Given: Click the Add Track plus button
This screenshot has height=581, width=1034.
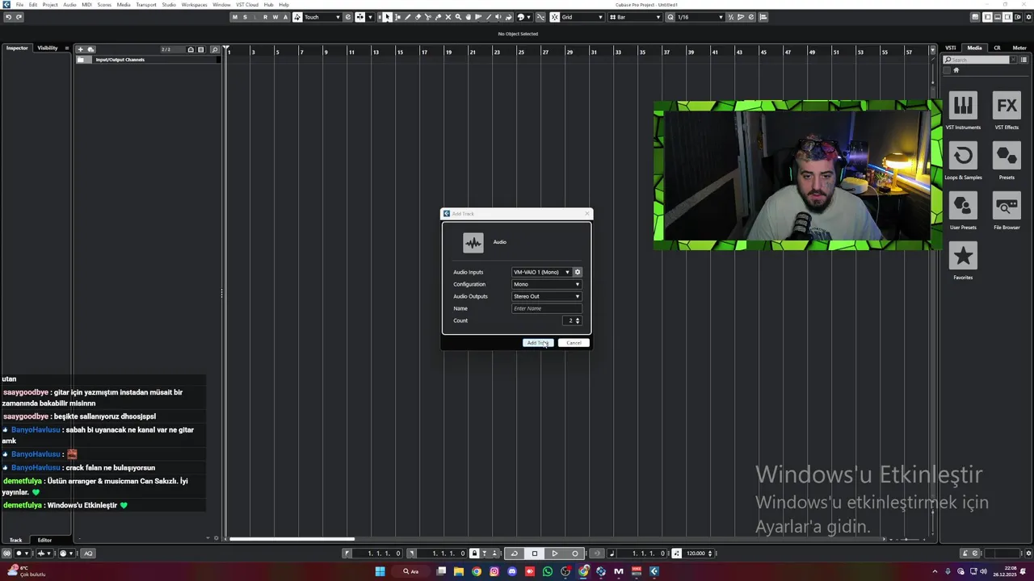Looking at the screenshot, I should (x=80, y=49).
